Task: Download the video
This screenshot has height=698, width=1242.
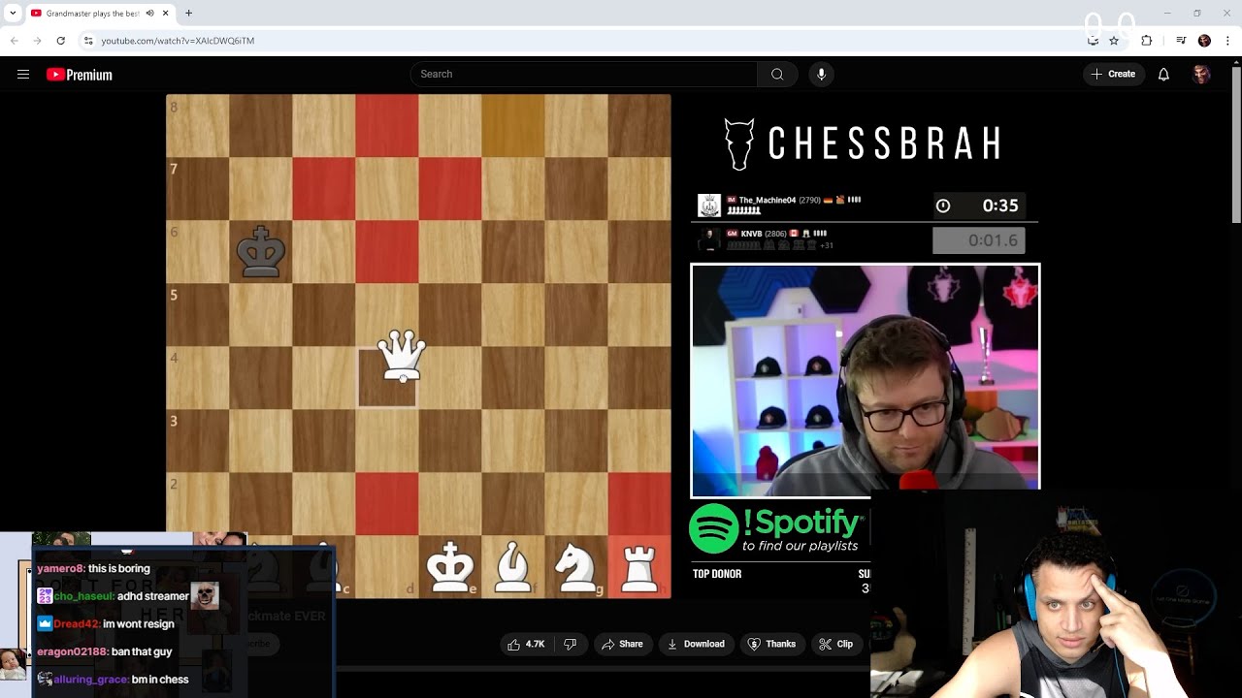Action: point(696,644)
